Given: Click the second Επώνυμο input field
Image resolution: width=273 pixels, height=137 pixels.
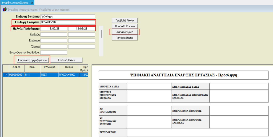Looking at the screenshot, I should [81, 41].
